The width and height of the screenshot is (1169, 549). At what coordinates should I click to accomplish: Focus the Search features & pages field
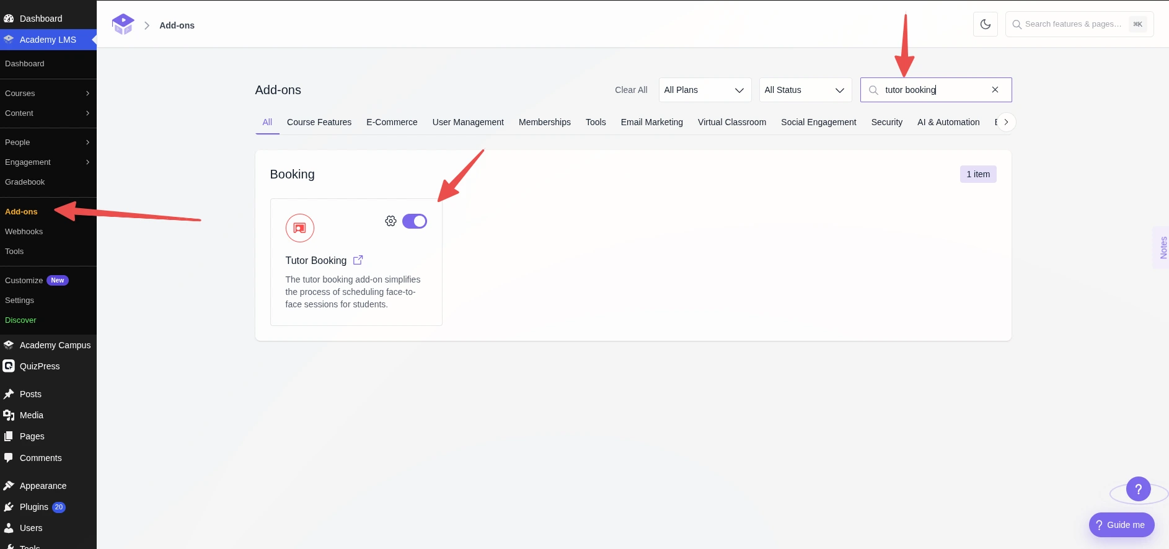tap(1079, 24)
